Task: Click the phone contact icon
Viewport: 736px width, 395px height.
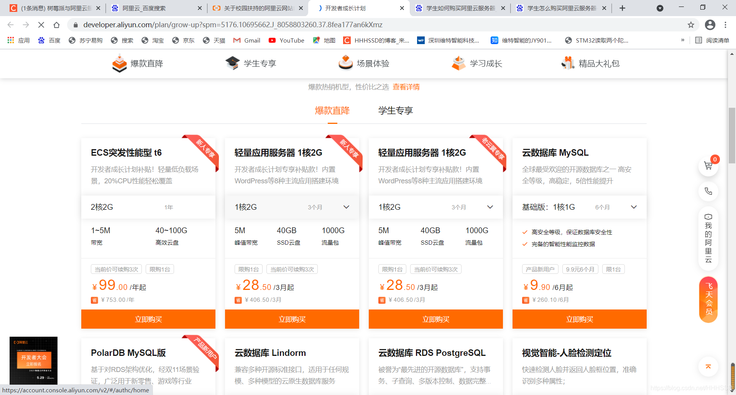Action: [708, 191]
